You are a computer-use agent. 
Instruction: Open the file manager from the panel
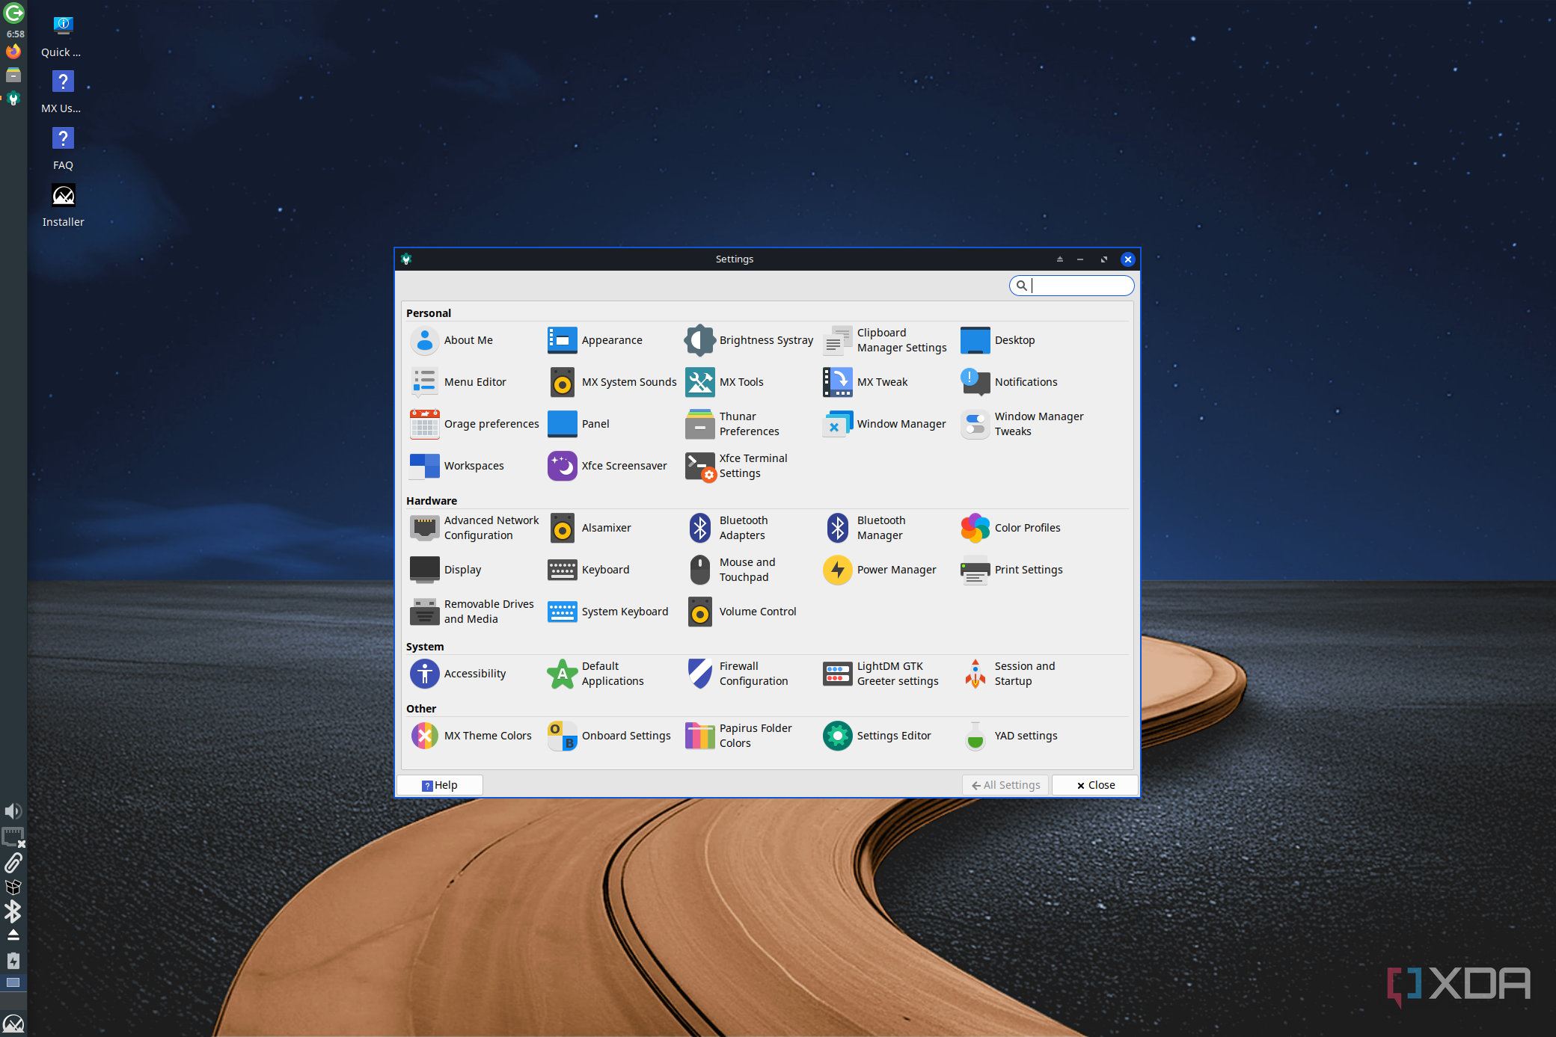coord(13,75)
